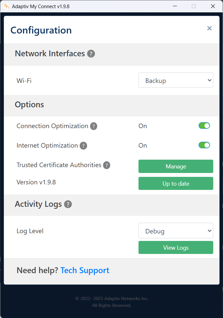Screen dimensions: 223x318
Task: Select the Internet Optimization label text
Action: pos(47,145)
